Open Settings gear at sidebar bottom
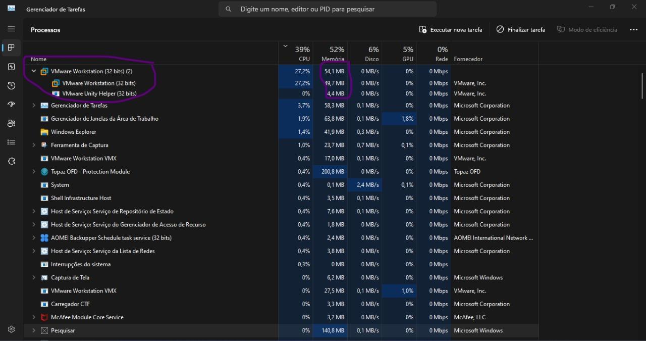Image resolution: width=646 pixels, height=341 pixels. point(11,329)
